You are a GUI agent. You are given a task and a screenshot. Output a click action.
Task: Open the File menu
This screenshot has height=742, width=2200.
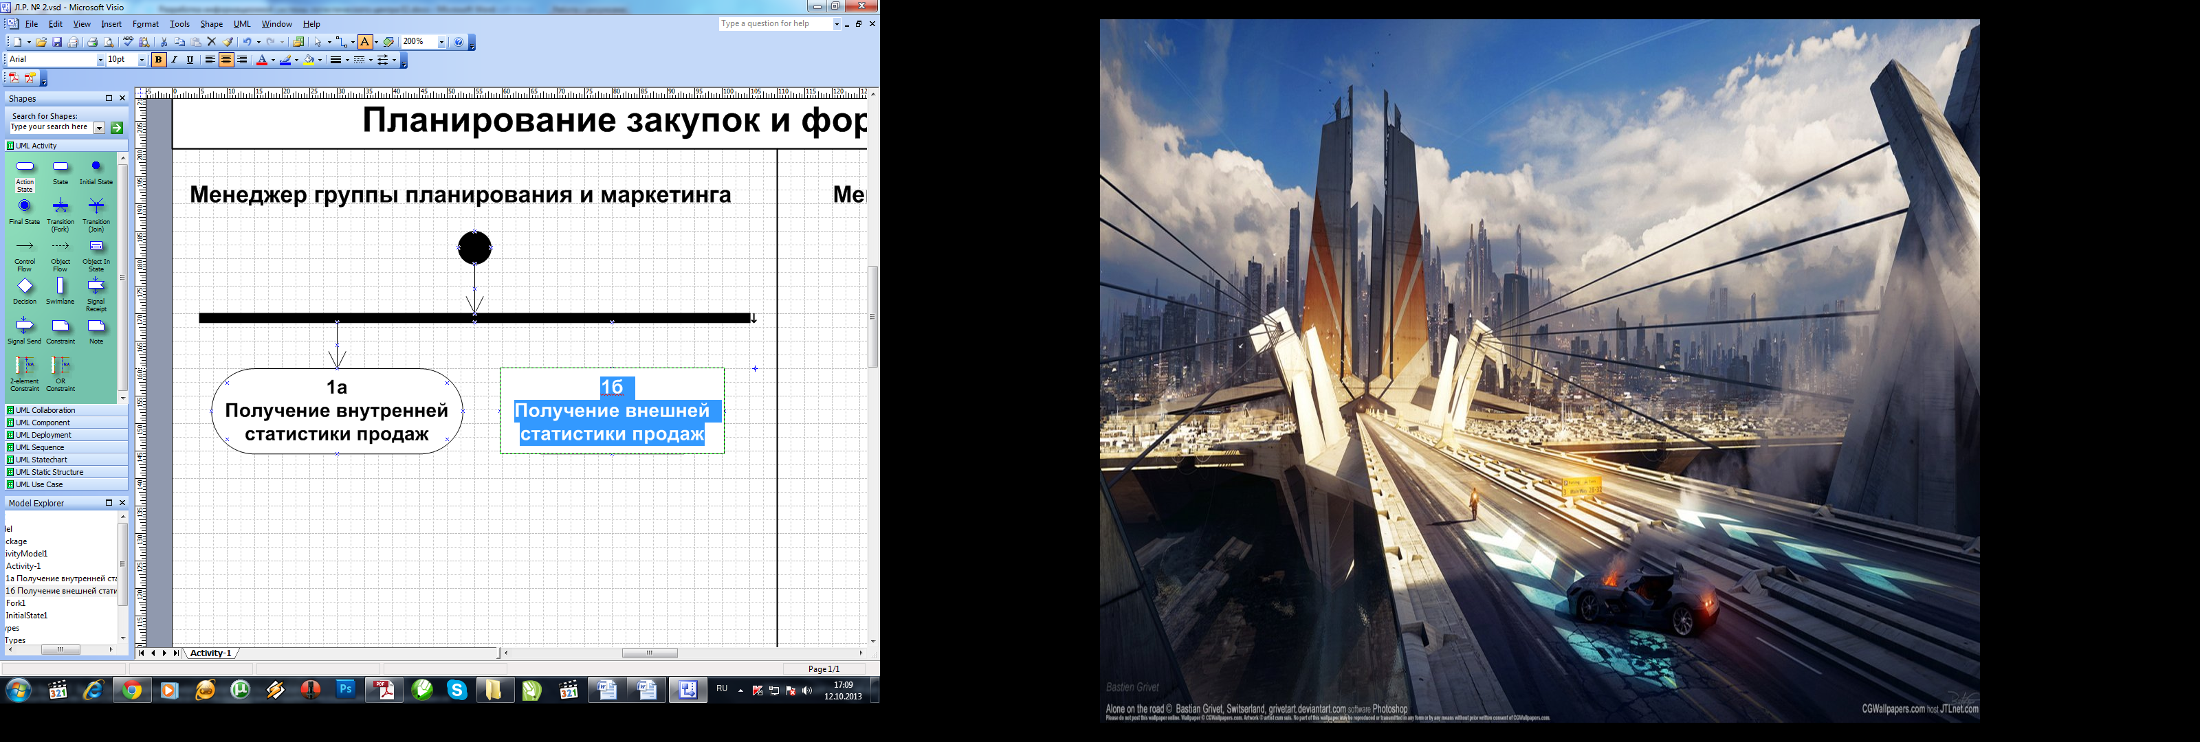[x=32, y=24]
